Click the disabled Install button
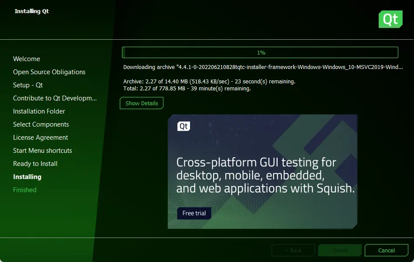The image size is (414, 262). (340, 250)
